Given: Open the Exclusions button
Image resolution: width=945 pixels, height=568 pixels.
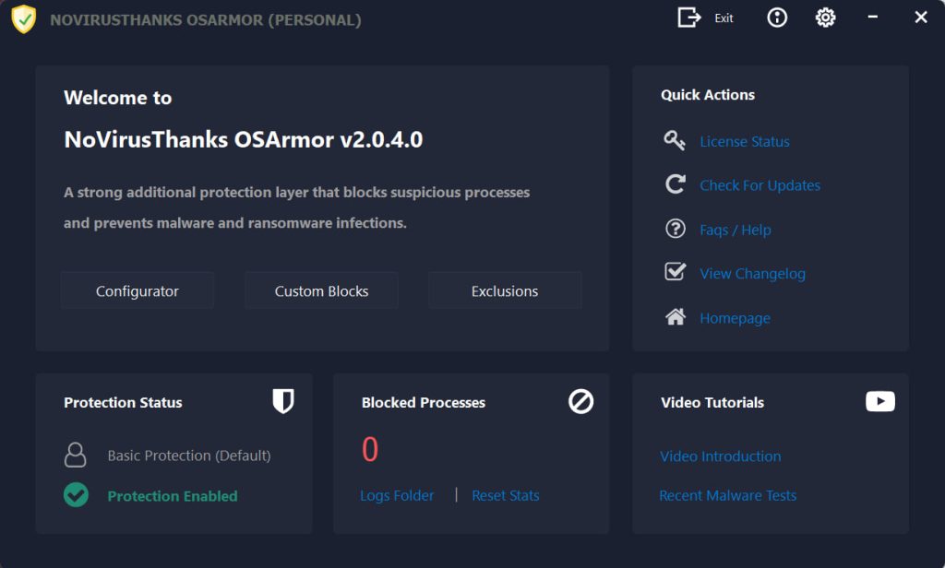Looking at the screenshot, I should pos(505,291).
